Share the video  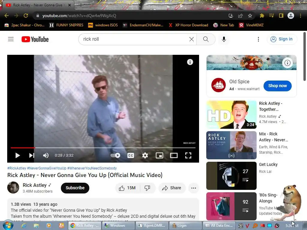click(172, 188)
